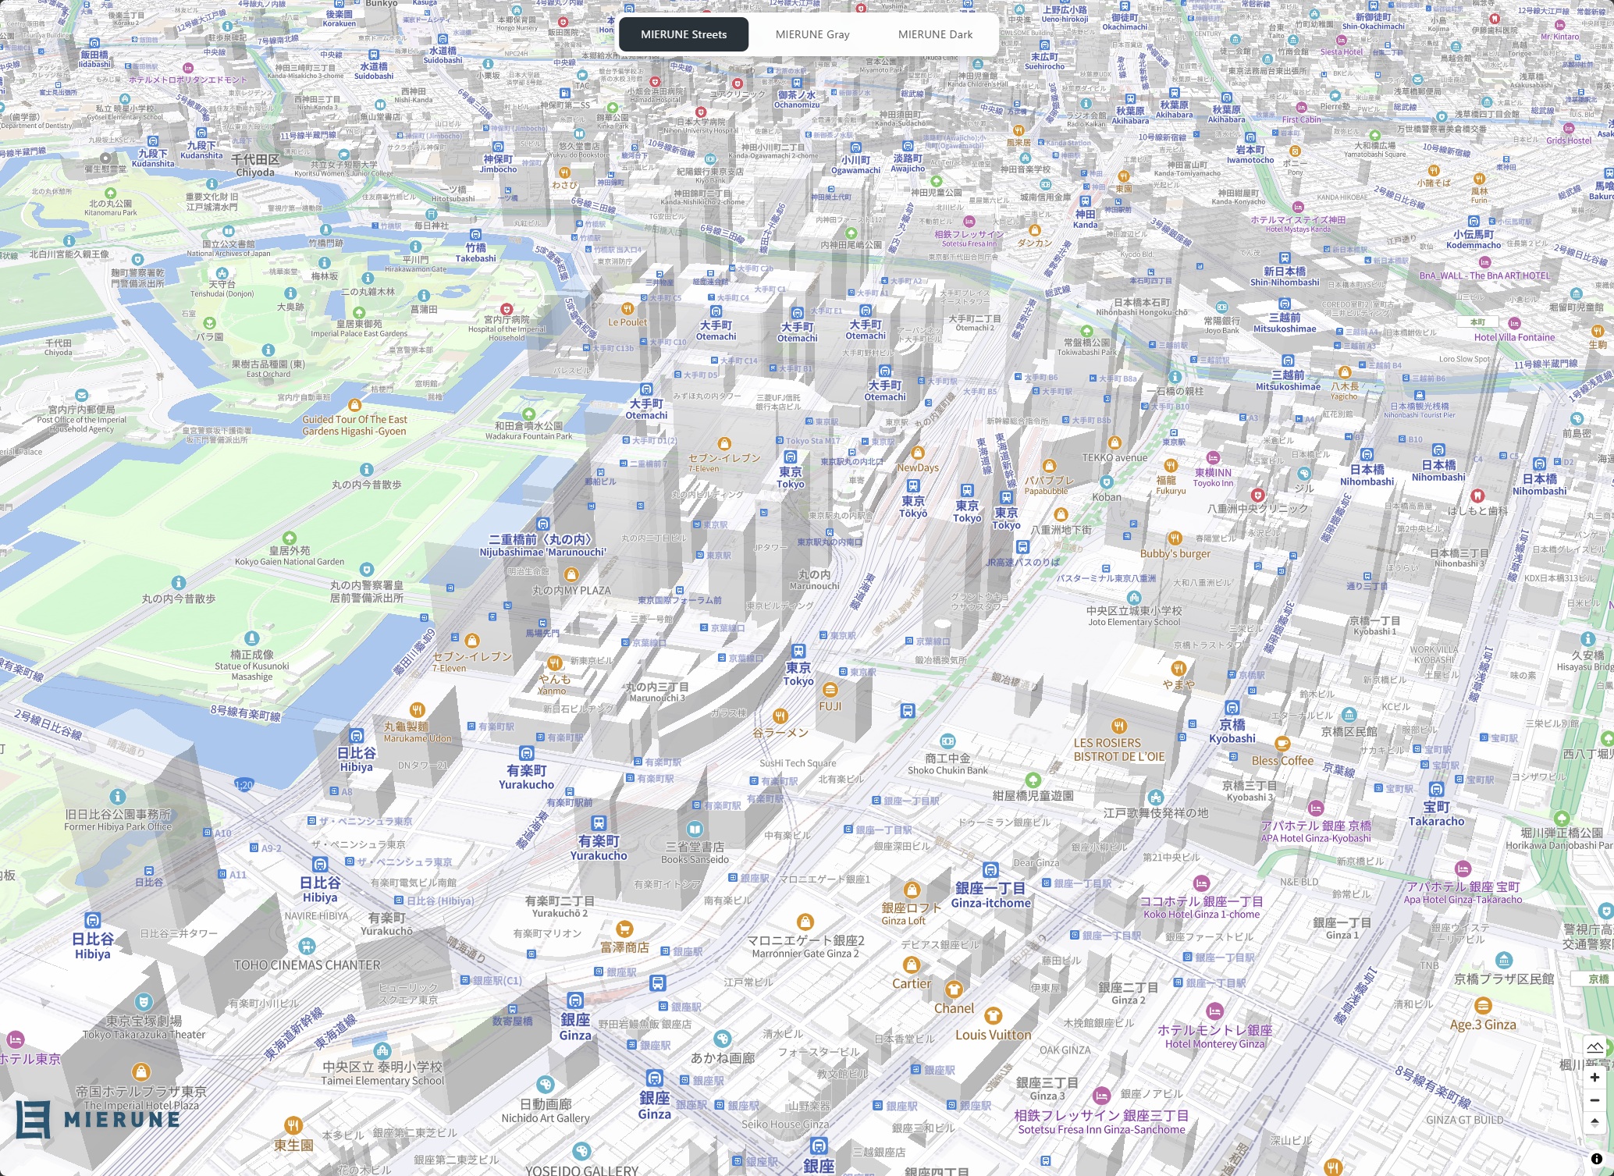Switch to the MIERUNE Gray style tab
This screenshot has height=1176, width=1614.
(x=812, y=34)
